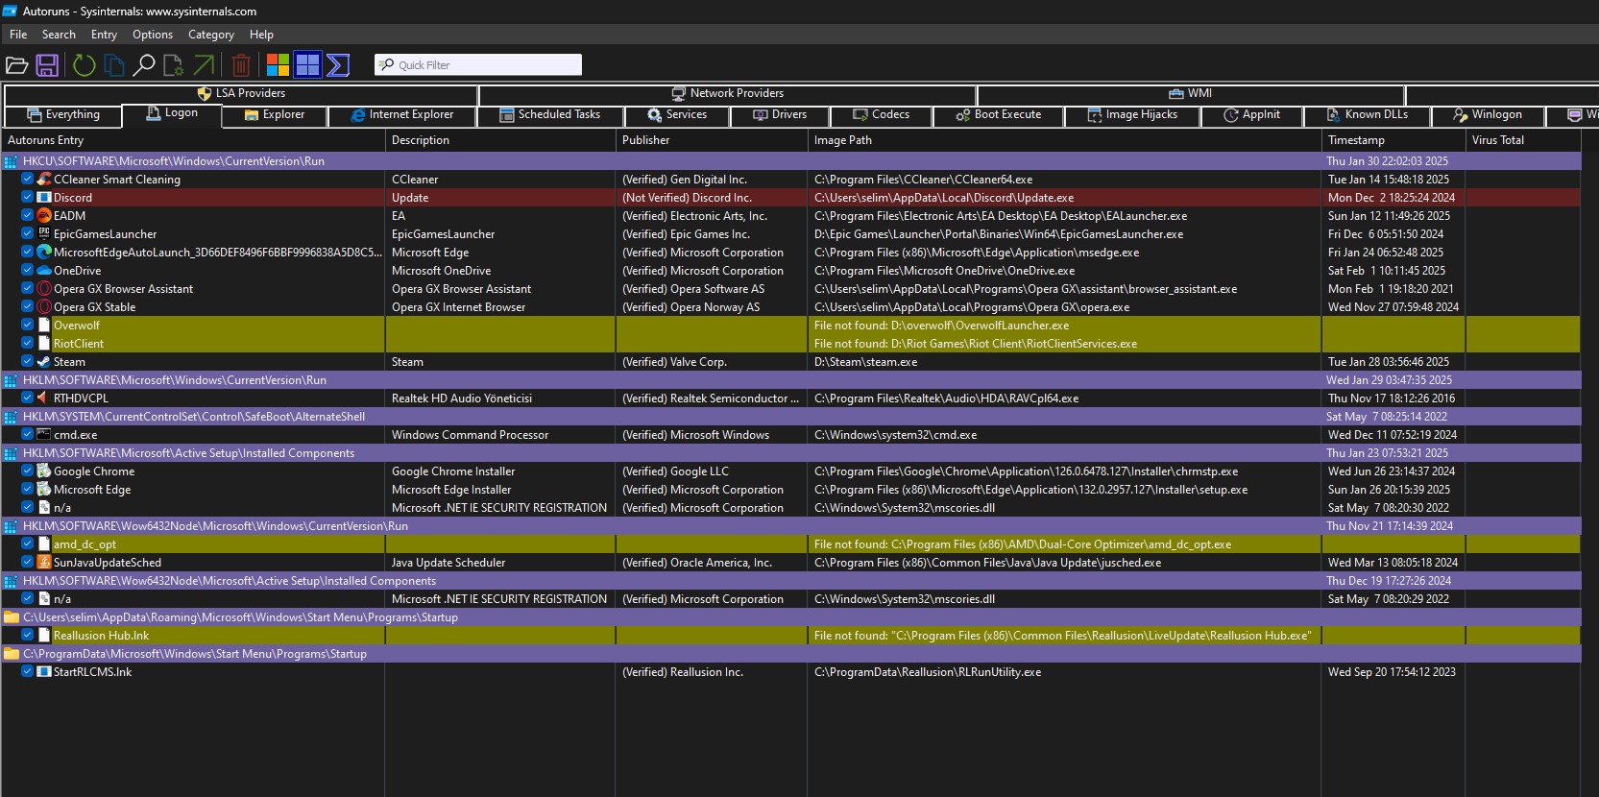Open the Options menu
Viewport: 1599px width, 797px height.
(153, 35)
